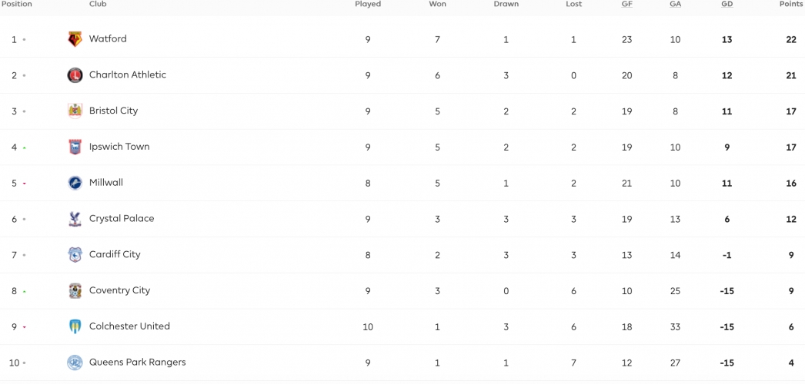Click the Queens Park Rangers crest
The width and height of the screenshot is (805, 384).
75,362
